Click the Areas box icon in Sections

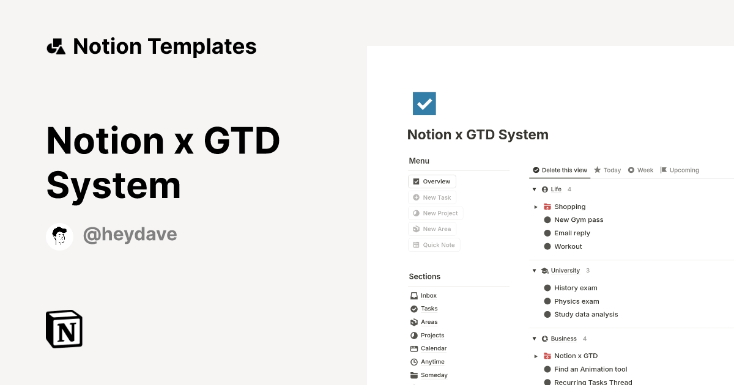[x=413, y=322]
